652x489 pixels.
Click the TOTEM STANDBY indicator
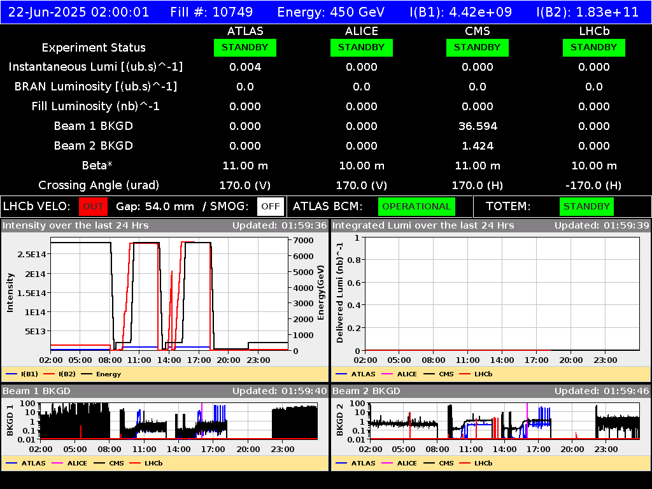tap(586, 207)
